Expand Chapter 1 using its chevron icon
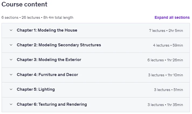This screenshot has height=114, width=192. pyautogui.click(x=11, y=30)
